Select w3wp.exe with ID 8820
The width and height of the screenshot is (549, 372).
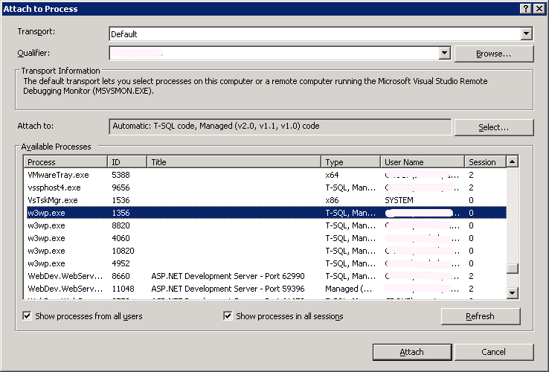[x=266, y=225]
